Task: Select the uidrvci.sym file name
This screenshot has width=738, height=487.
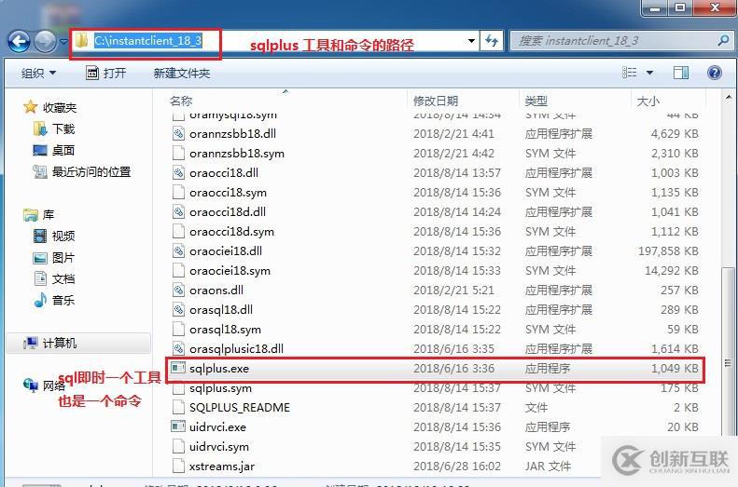Action: coord(219,447)
